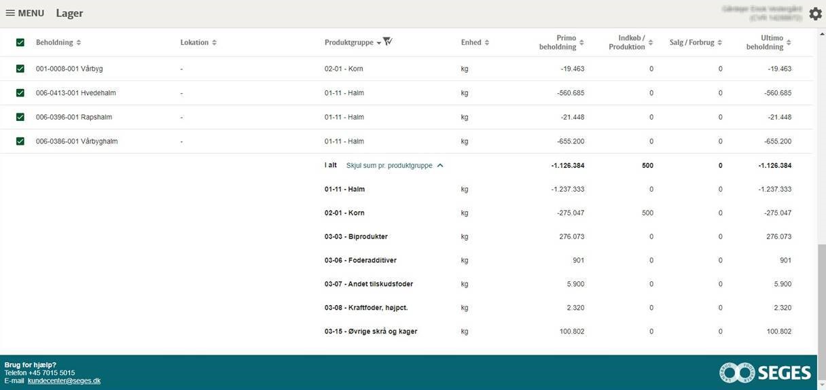Toggle the select-all checkbox in header
This screenshot has height=390, width=826.
pyautogui.click(x=20, y=42)
